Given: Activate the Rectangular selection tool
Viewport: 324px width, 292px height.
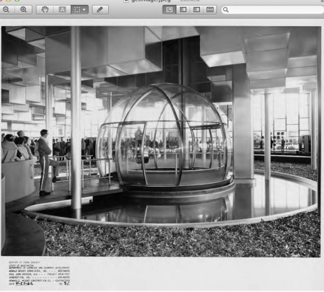Looking at the screenshot, I should (77, 10).
